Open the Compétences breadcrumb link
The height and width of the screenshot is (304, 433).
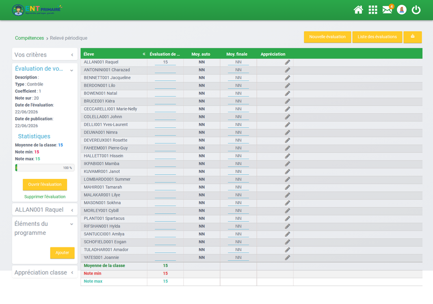(x=29, y=38)
